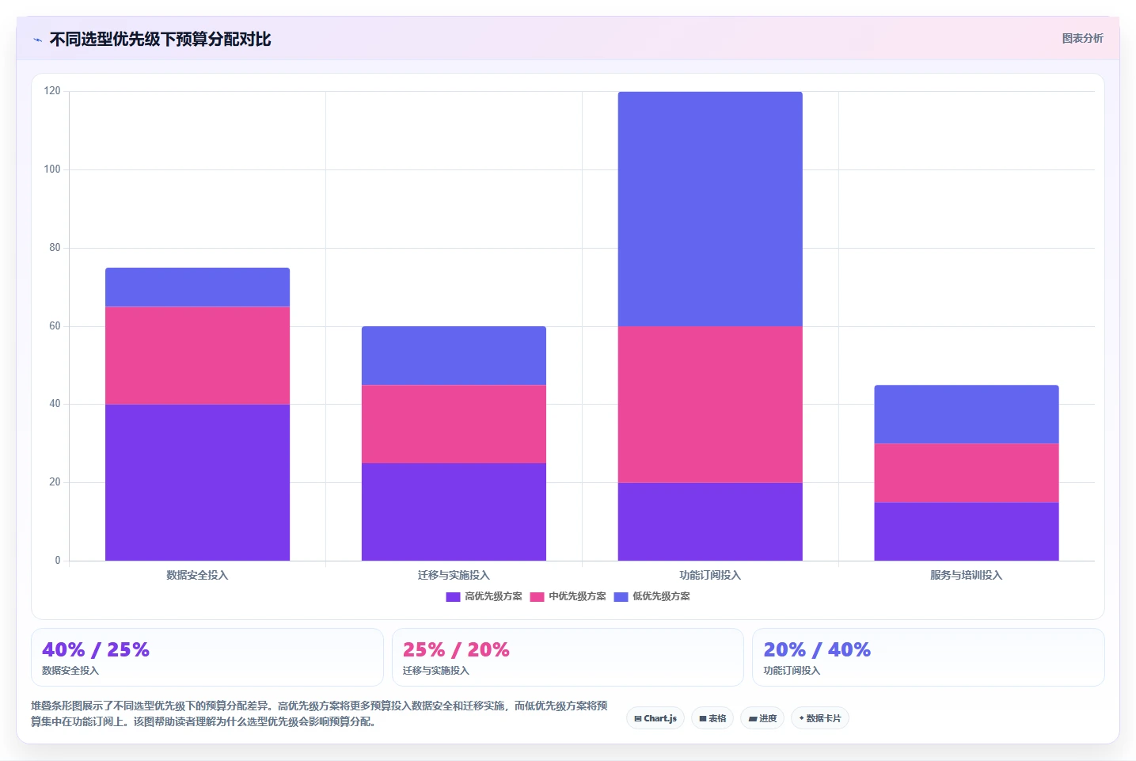Image resolution: width=1136 pixels, height=761 pixels.
Task: Select the 进度 tag chip
Action: [x=762, y=718]
